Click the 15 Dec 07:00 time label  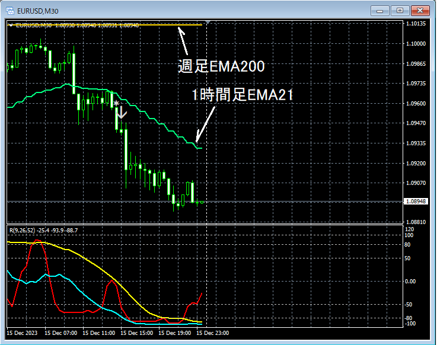[x=60, y=333]
